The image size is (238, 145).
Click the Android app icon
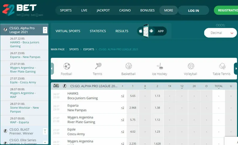[x=151, y=31]
